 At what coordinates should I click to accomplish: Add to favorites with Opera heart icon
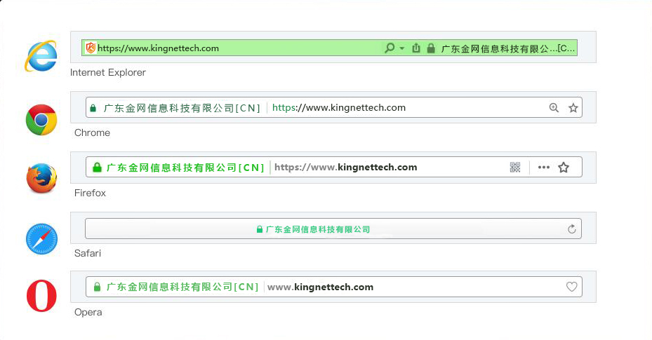point(571,287)
